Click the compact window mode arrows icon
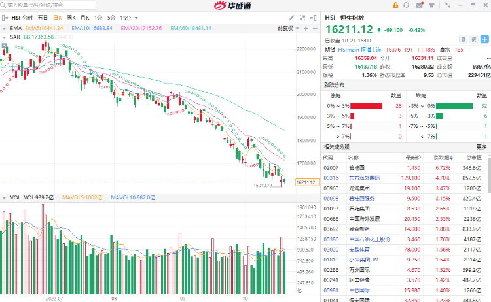 pyautogui.click(x=448, y=5)
